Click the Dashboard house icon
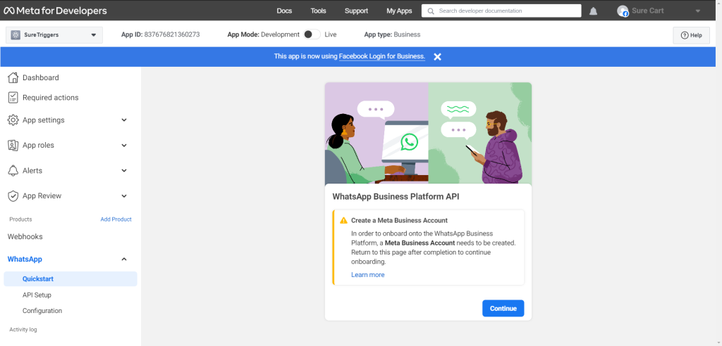 [13, 77]
